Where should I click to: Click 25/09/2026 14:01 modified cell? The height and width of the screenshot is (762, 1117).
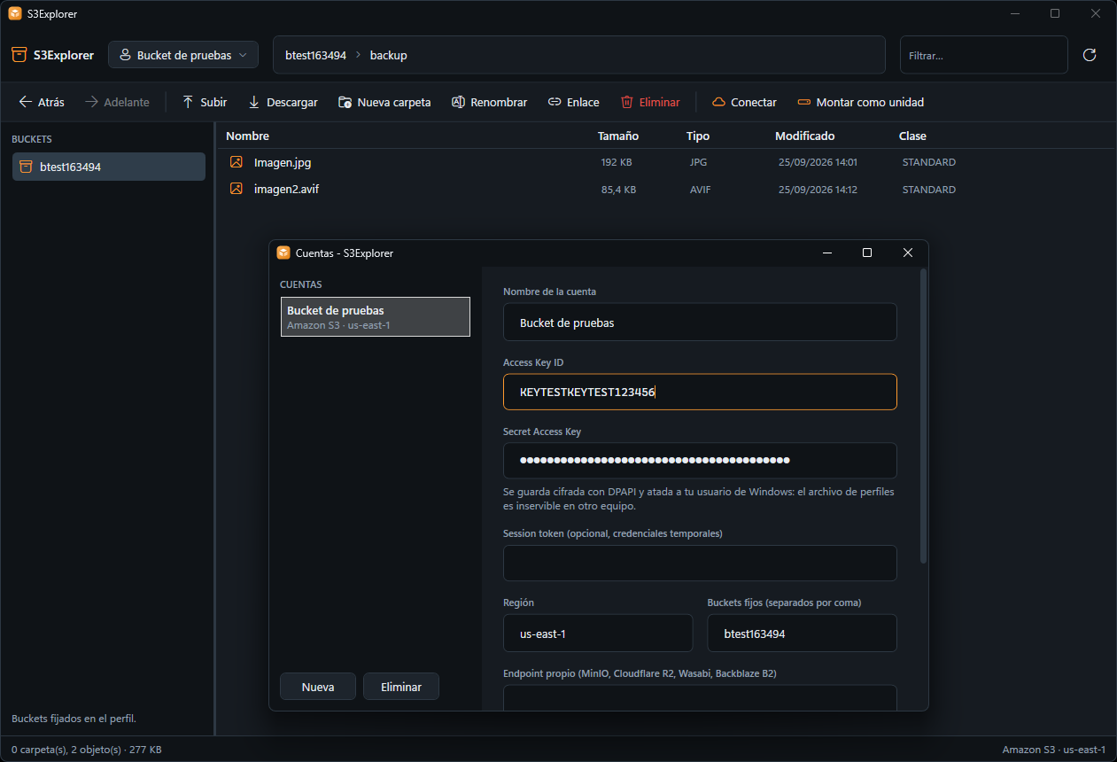pyautogui.click(x=818, y=163)
